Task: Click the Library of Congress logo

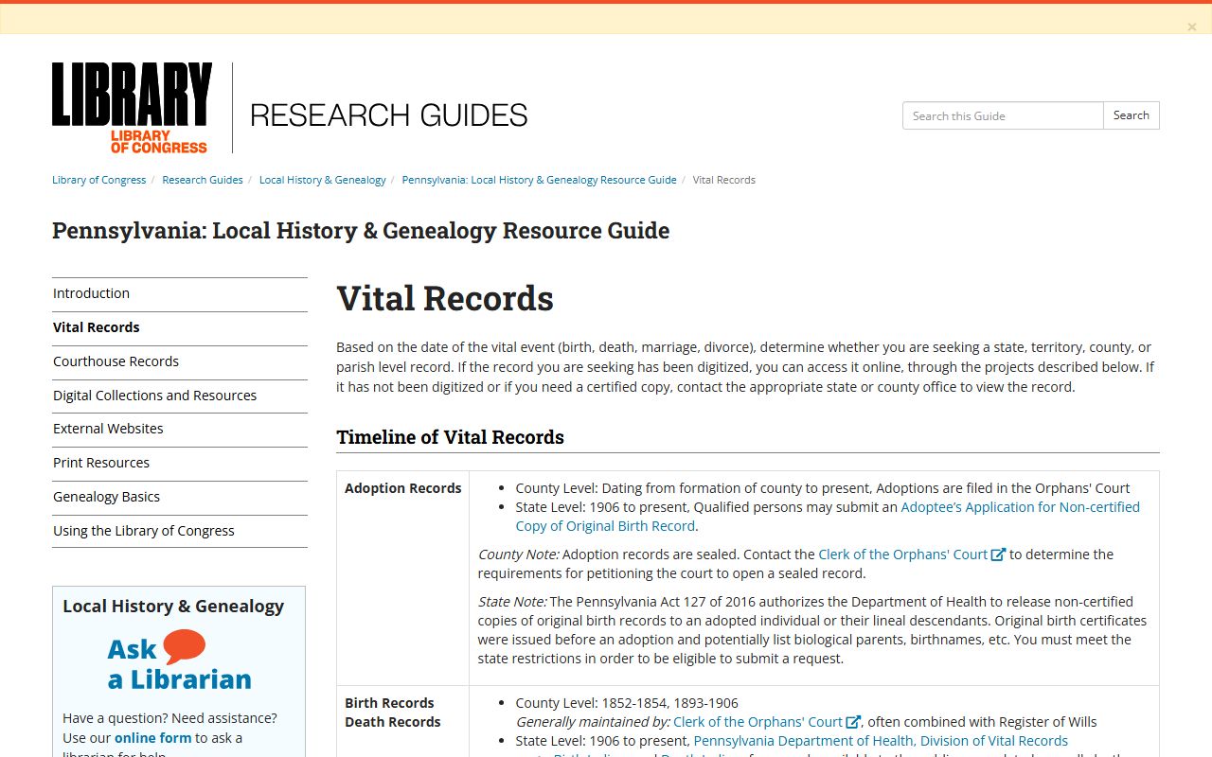Action: (x=132, y=108)
